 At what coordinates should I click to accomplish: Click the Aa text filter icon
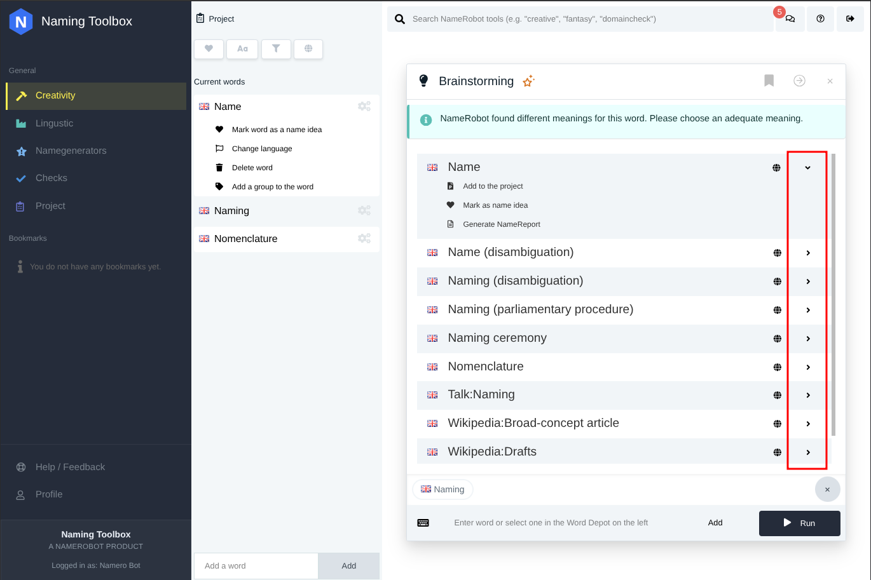pos(242,49)
